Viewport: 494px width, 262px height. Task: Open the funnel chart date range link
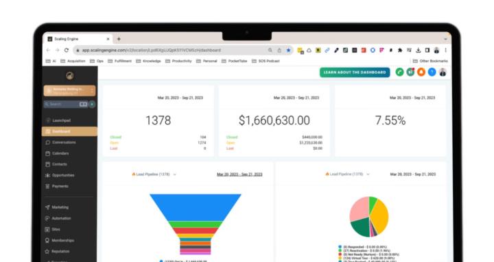(x=239, y=174)
